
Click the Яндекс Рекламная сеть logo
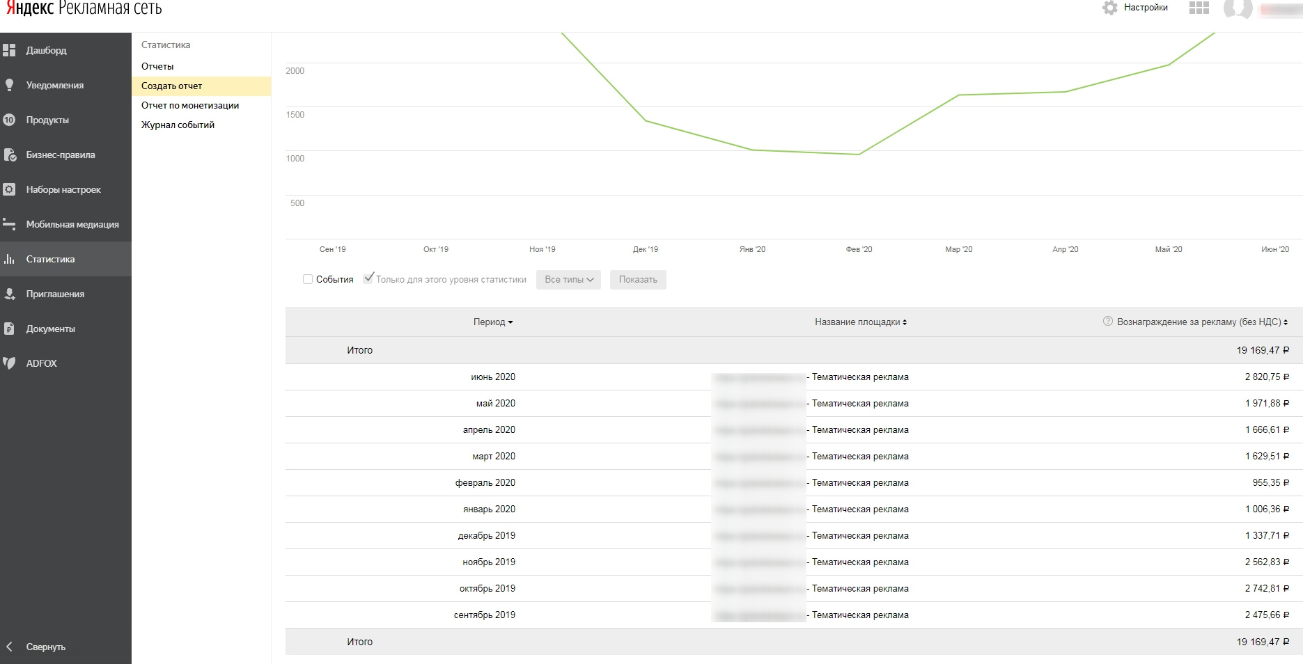[84, 8]
